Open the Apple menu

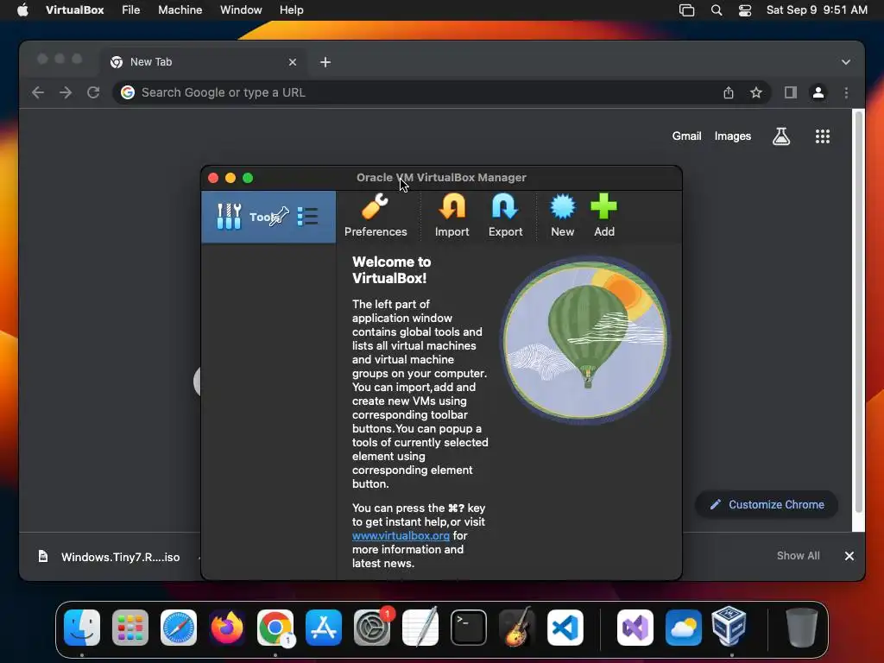coord(22,10)
